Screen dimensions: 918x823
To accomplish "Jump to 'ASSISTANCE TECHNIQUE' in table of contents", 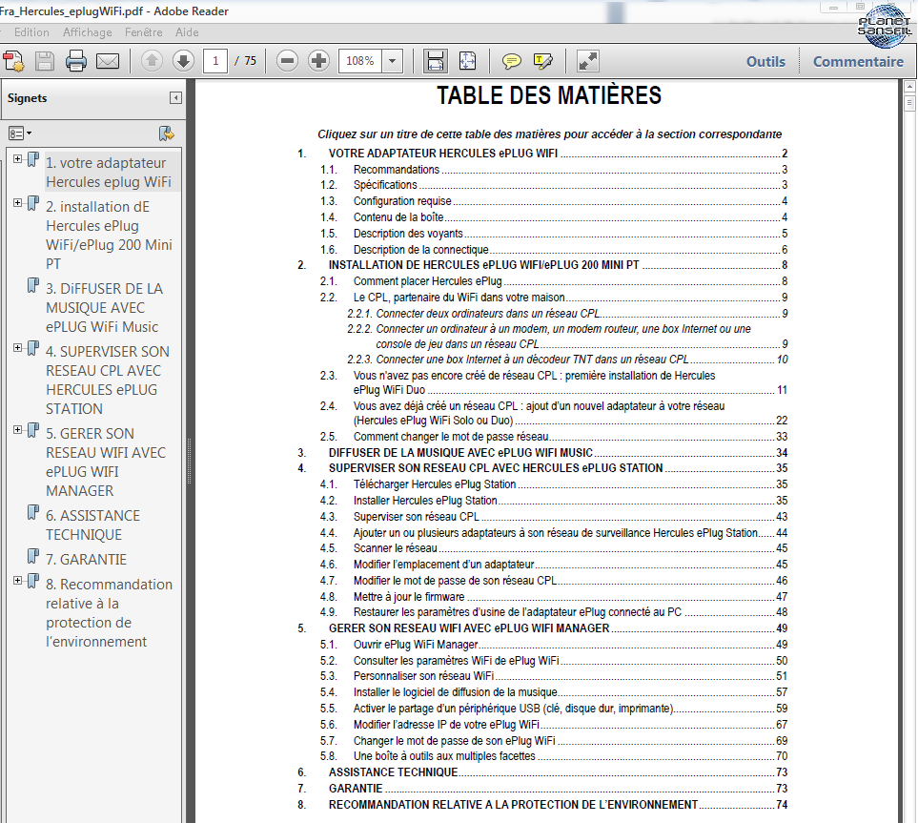I will [393, 772].
